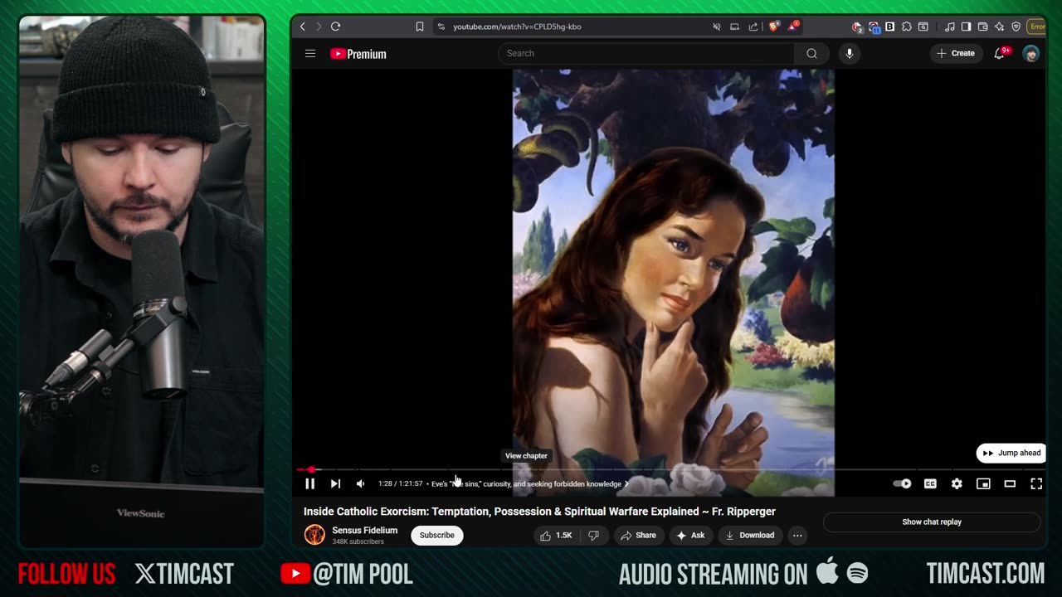
Task: Click the 348K subscribers text
Action: click(358, 541)
